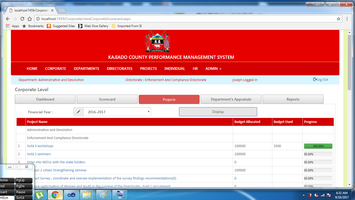Viewport: 355px width, 200px height.
Task: Open PROJECTS in the red navigation bar
Action: point(148,68)
